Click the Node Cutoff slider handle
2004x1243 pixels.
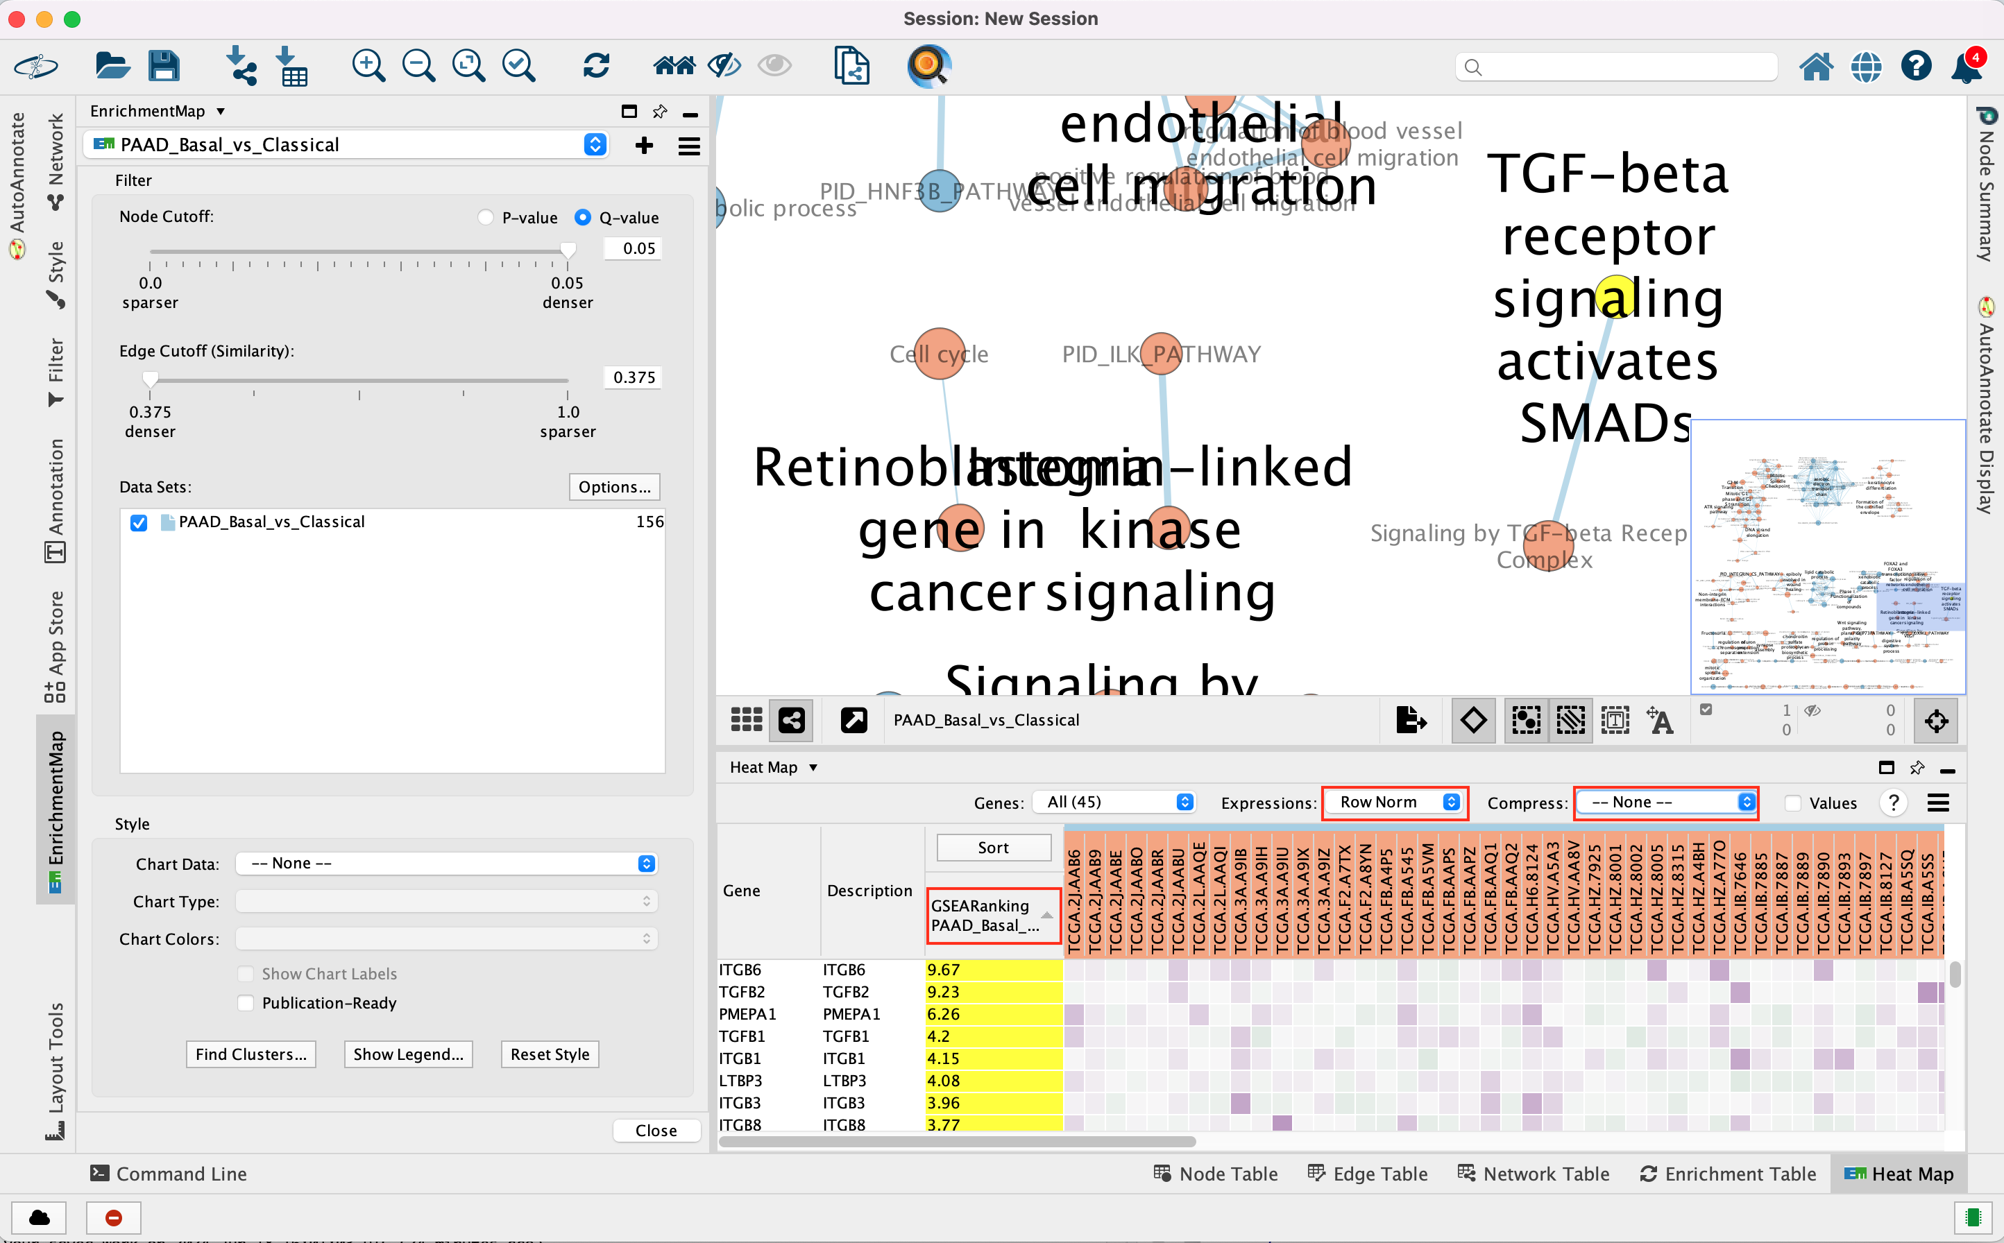[568, 250]
